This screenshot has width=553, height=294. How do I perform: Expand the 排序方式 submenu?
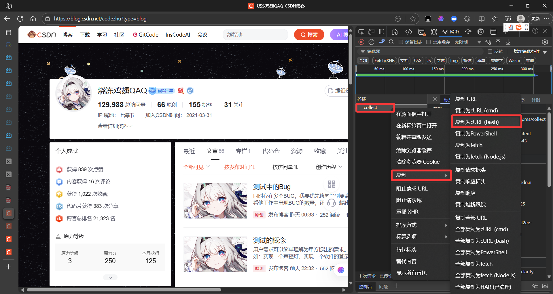(x=421, y=225)
